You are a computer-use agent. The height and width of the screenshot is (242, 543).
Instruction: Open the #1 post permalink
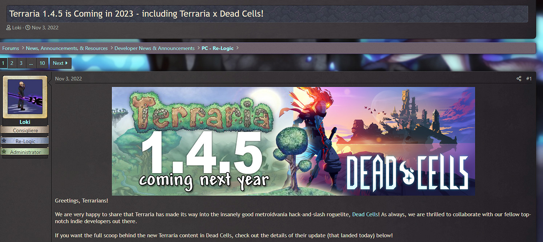point(529,79)
